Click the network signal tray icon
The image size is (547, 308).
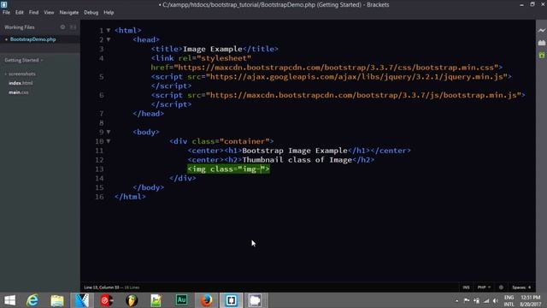486,300
